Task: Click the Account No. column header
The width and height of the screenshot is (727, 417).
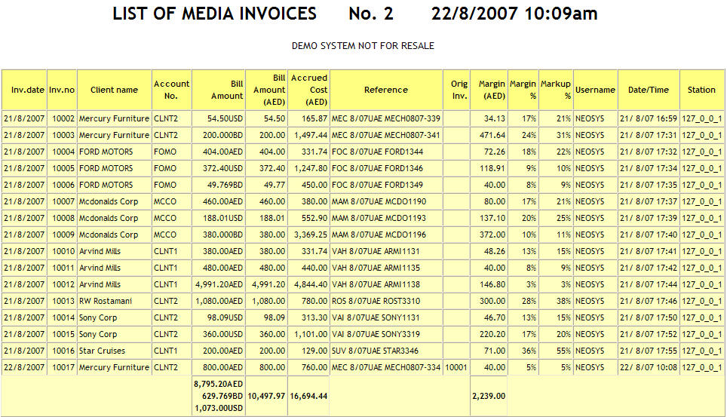Action: pos(171,90)
